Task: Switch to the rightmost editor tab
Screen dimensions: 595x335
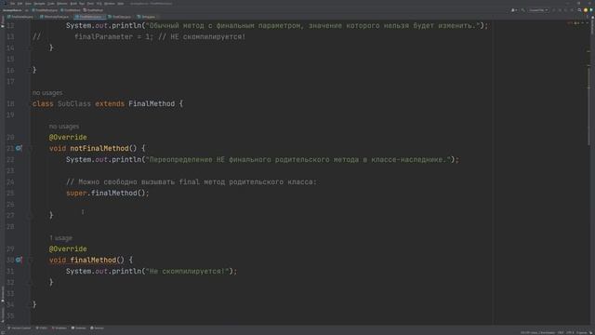Action: [147, 17]
